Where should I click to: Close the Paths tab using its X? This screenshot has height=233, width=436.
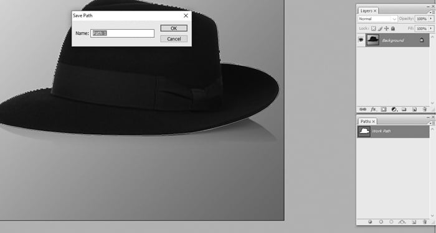[374, 122]
